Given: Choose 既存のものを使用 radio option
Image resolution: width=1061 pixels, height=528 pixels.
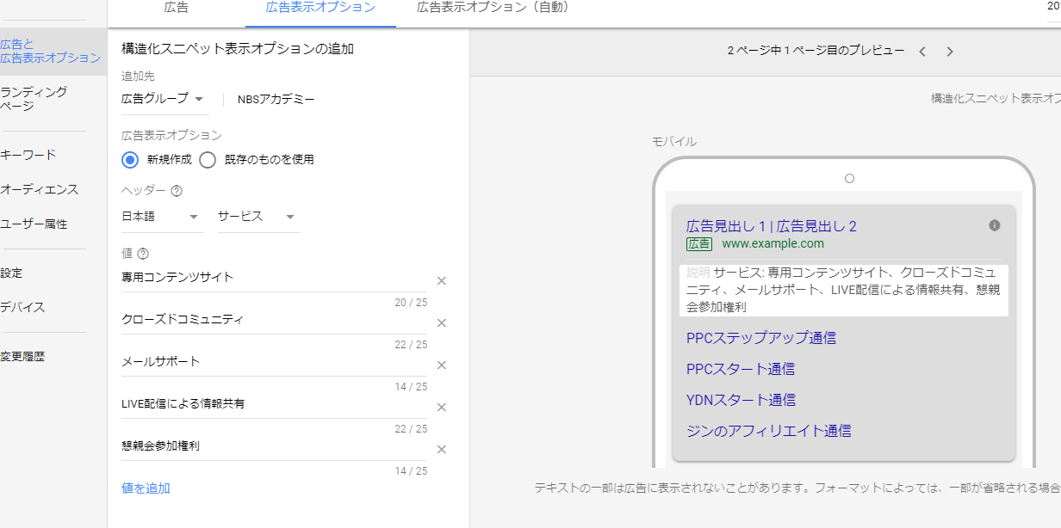Looking at the screenshot, I should click(x=207, y=159).
